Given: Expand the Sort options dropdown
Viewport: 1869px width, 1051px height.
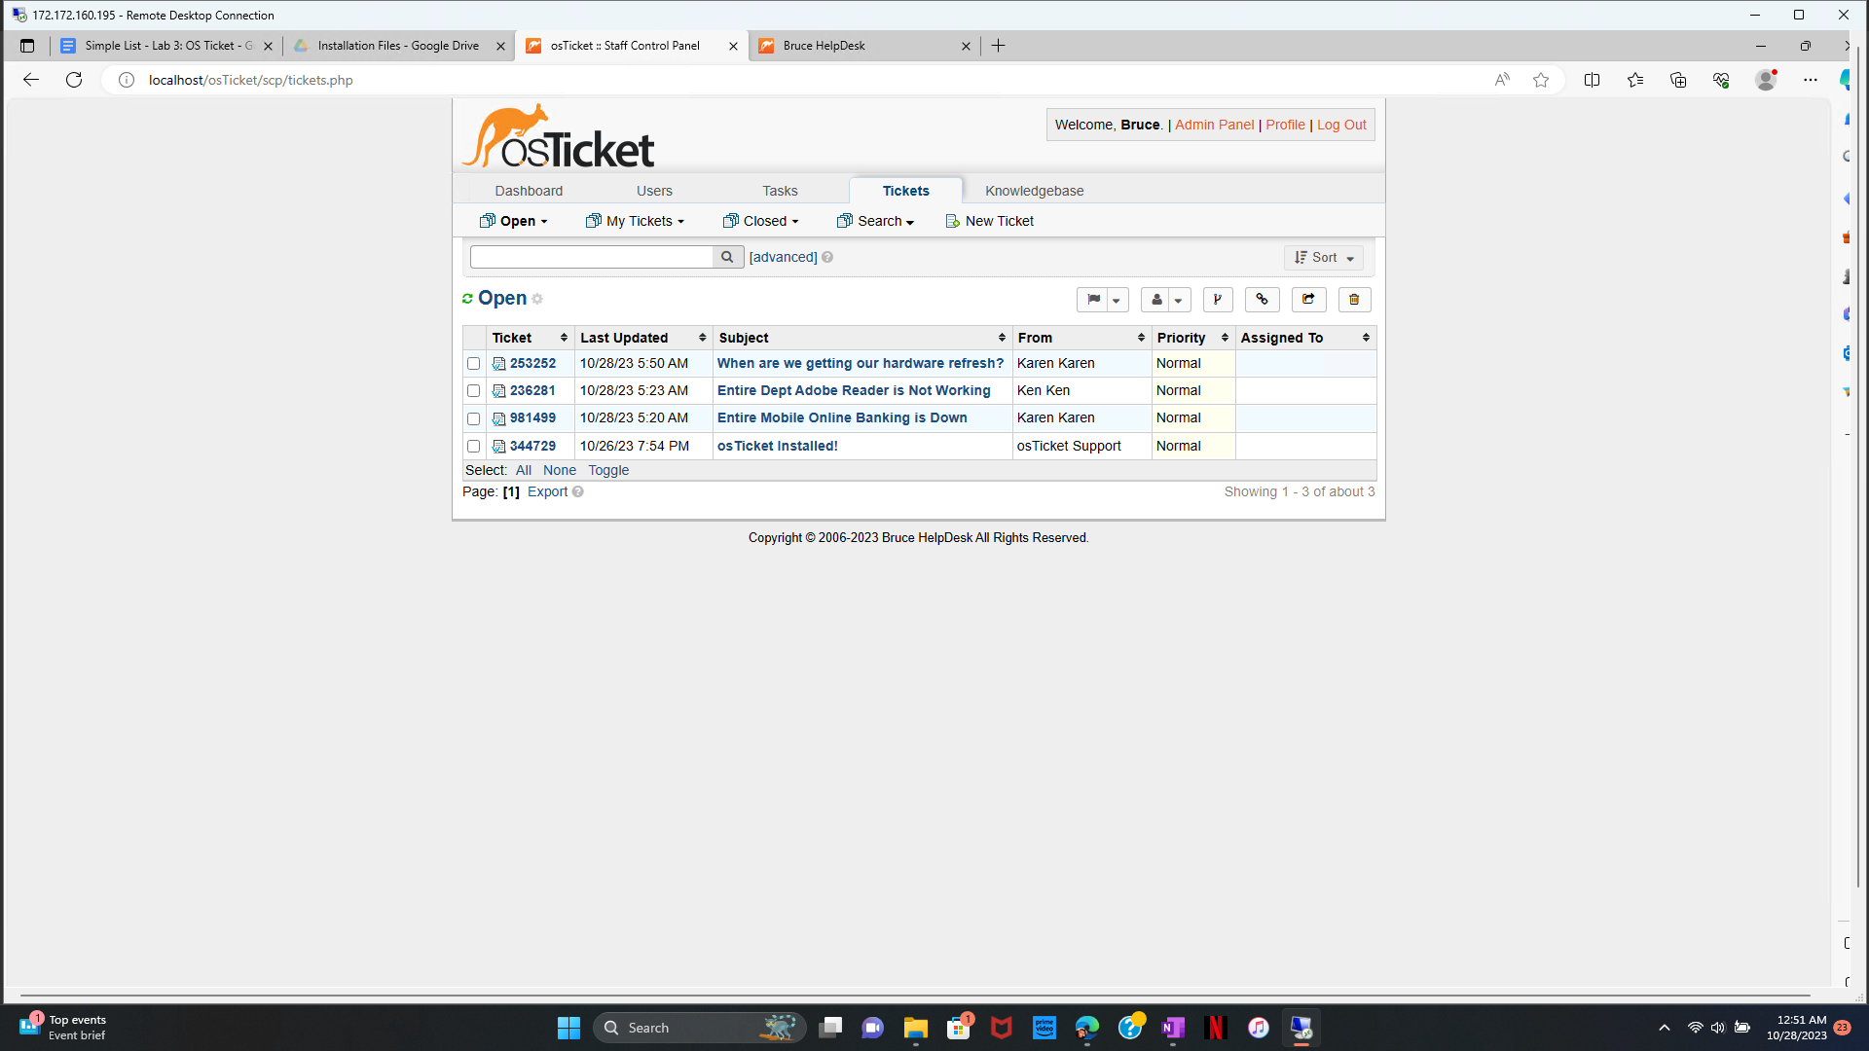Looking at the screenshot, I should (x=1323, y=257).
